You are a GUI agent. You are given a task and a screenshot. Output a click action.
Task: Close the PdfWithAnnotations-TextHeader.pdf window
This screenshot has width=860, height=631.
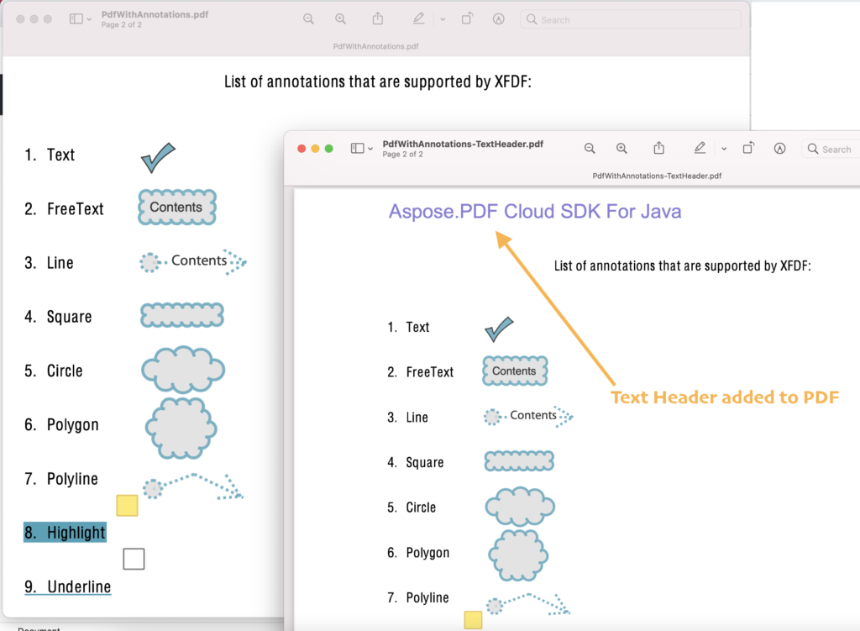tap(302, 149)
